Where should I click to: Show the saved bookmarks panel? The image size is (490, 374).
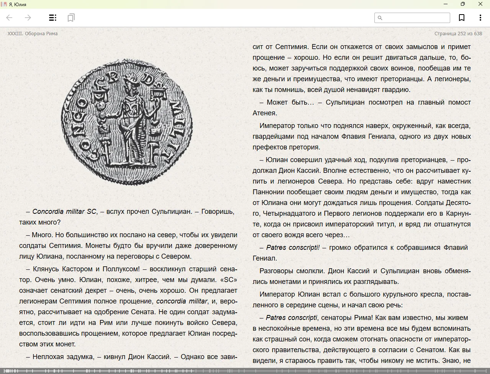[x=71, y=18]
